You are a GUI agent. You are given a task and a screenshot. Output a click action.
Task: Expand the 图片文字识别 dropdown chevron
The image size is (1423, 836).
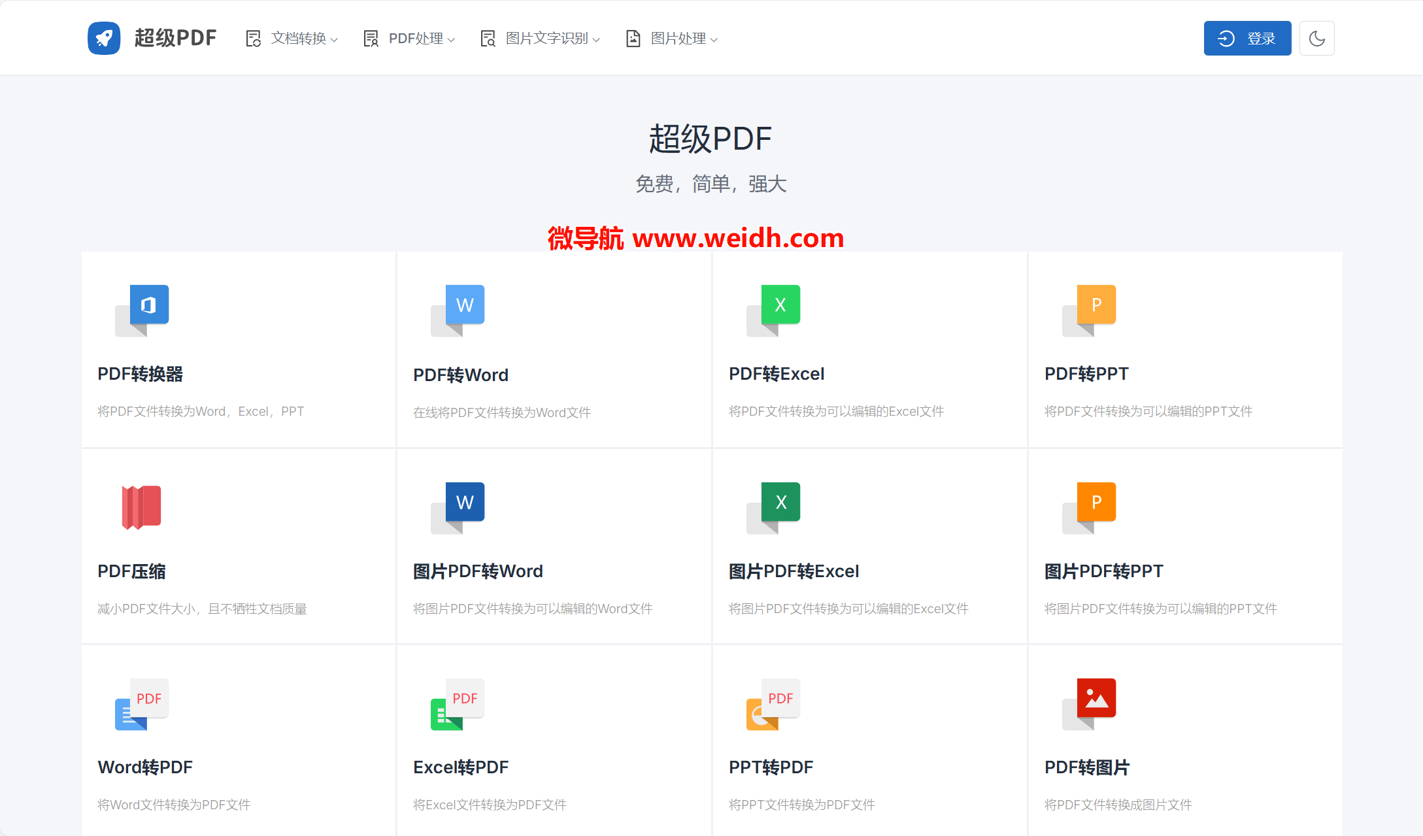point(596,40)
